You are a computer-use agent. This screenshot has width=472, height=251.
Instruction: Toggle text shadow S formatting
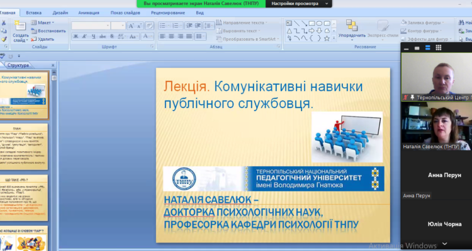click(x=111, y=36)
